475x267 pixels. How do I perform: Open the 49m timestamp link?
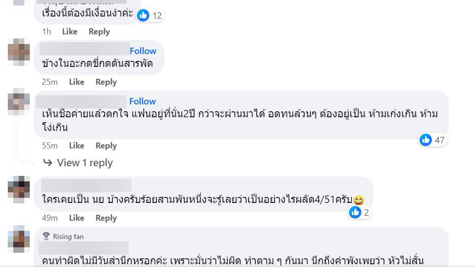(x=49, y=218)
